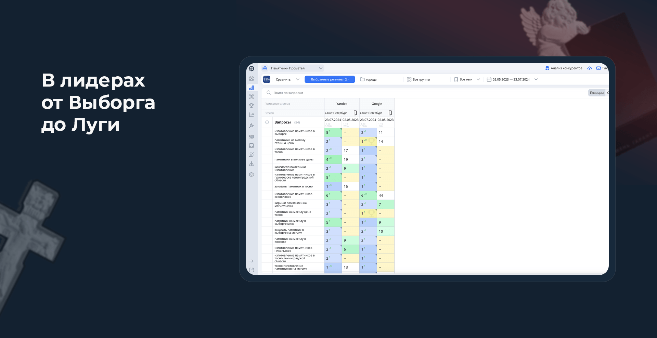Select the Выбранные регионы (2) tab

[x=330, y=79]
